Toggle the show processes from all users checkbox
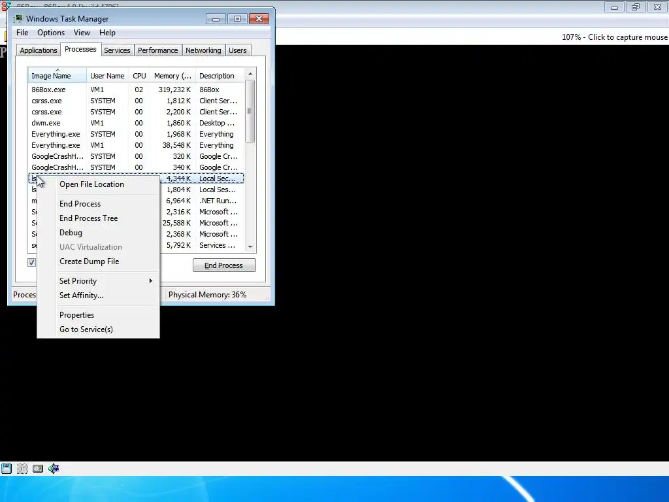Image resolution: width=669 pixels, height=502 pixels. tap(31, 262)
